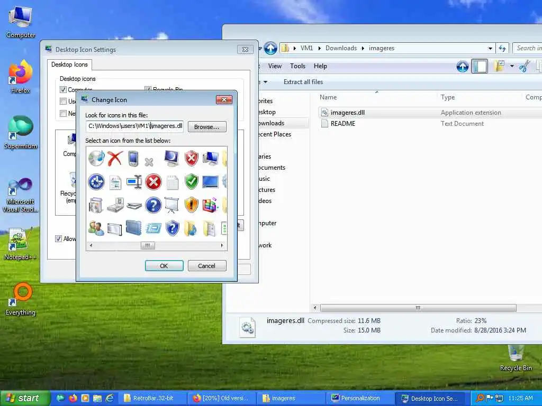
Task: Open the View menu in Explorer
Action: (275, 66)
